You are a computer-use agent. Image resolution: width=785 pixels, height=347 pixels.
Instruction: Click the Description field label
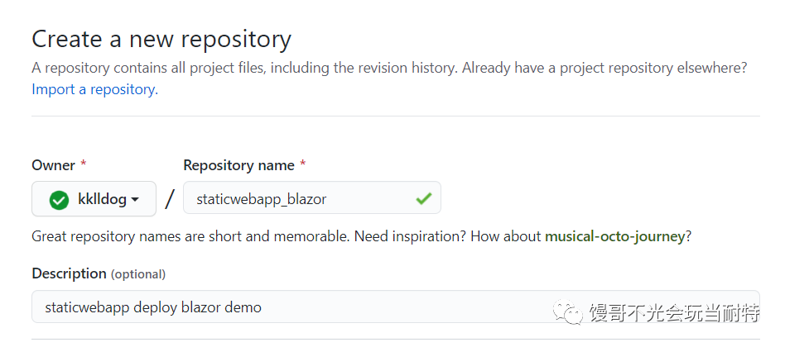point(69,273)
